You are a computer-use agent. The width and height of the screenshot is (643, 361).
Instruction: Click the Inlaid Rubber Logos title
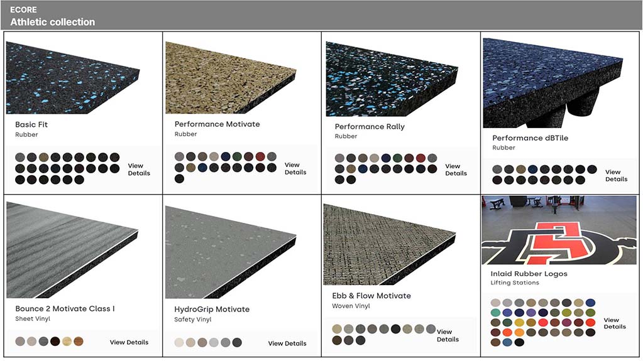(x=529, y=273)
